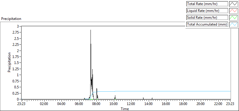Click the 10:00 time tick label
The image size is (239, 111).
coord(114,104)
